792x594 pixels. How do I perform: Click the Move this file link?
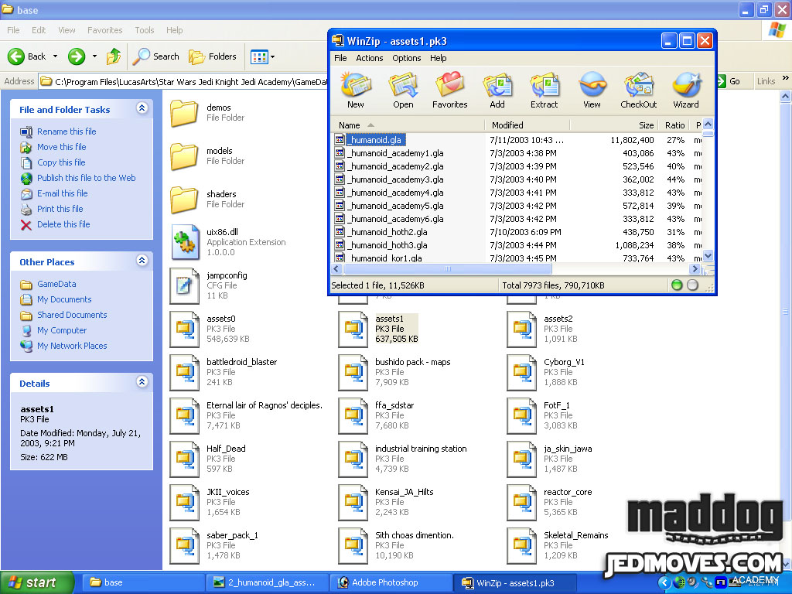coord(62,147)
